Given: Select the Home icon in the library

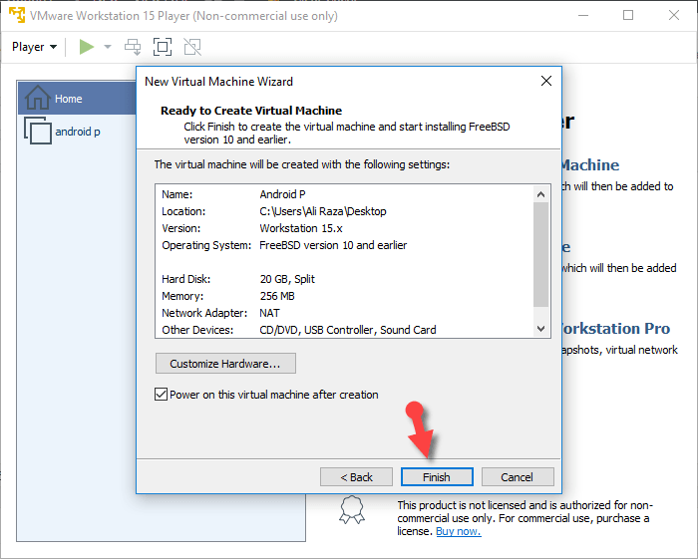Looking at the screenshot, I should [38, 98].
